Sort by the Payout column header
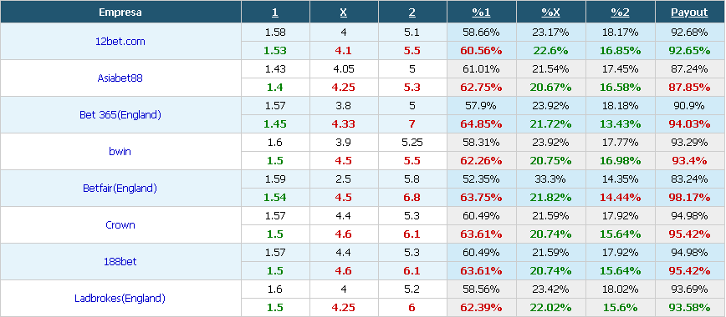Viewport: 726px width, 317px height. 689,13
